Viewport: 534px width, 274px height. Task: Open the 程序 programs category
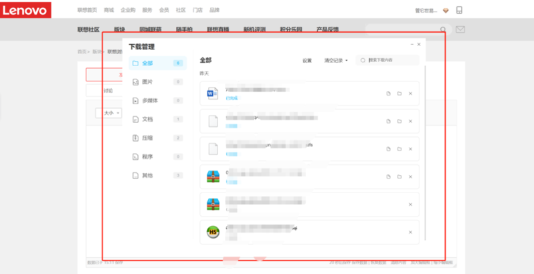(x=147, y=156)
